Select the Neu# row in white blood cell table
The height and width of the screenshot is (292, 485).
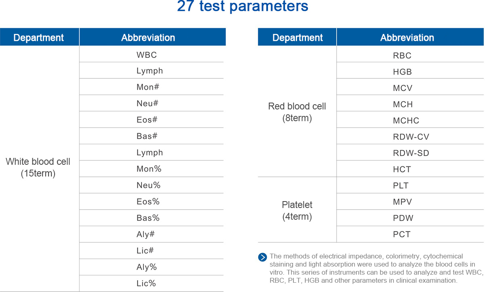point(152,103)
